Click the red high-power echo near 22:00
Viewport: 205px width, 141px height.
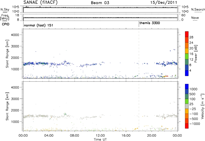(167, 76)
